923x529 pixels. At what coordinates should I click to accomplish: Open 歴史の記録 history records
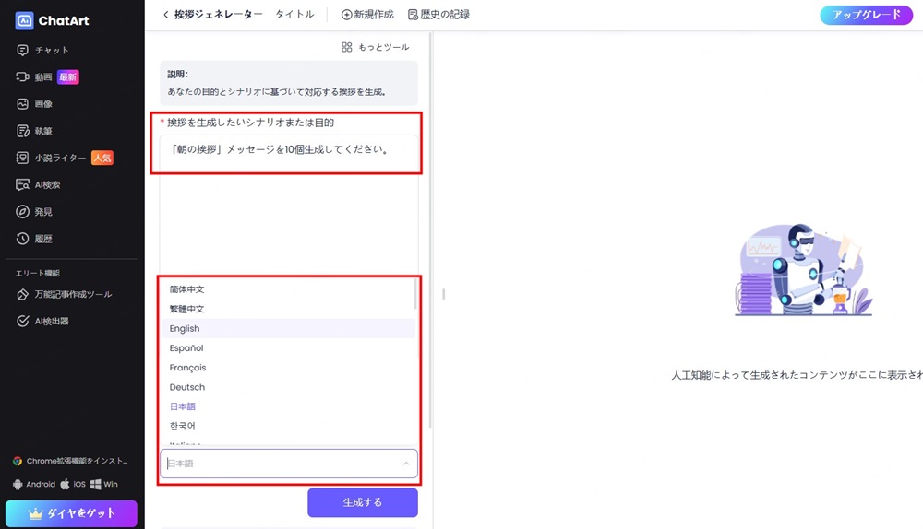click(438, 15)
